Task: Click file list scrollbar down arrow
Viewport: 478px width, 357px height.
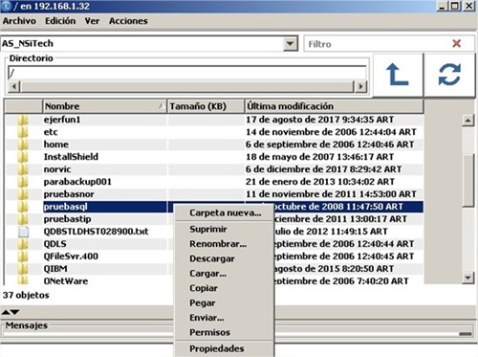Action: point(467,278)
